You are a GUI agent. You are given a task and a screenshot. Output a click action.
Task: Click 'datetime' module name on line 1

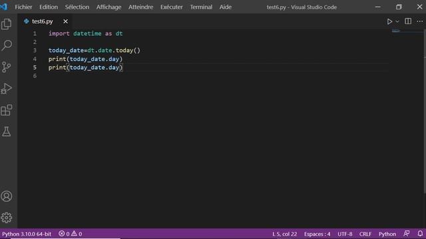(87, 34)
